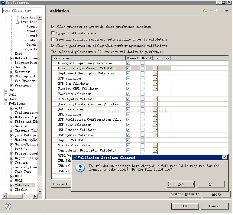Expand the Security tree node
Image resolution: width=233 pixels, height=215 pixels.
pos(11,72)
